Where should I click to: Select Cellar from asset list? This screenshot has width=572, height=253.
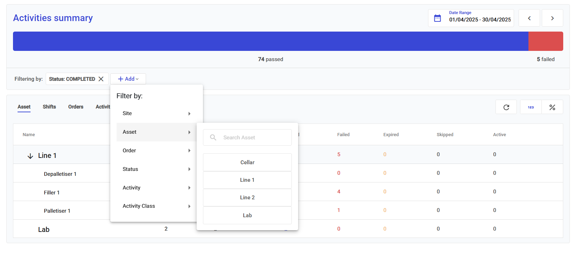pyautogui.click(x=247, y=162)
